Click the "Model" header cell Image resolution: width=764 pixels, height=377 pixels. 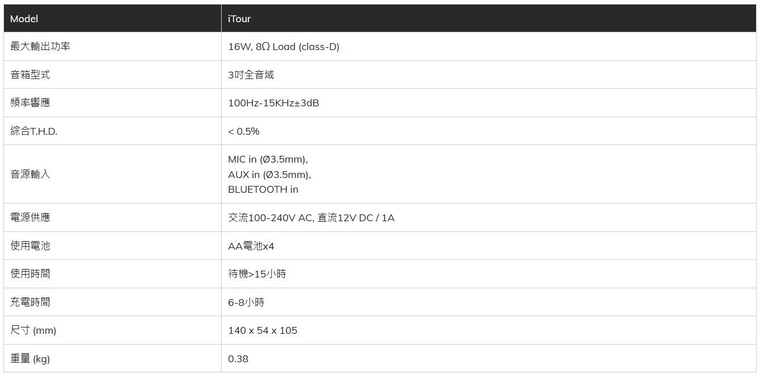click(x=24, y=19)
